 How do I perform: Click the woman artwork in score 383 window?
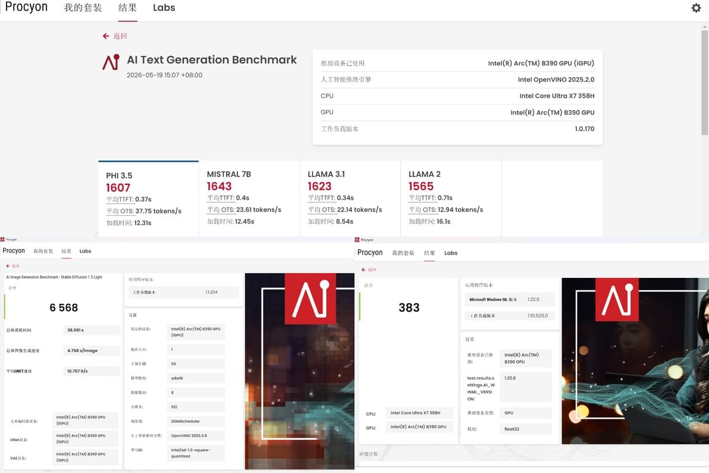point(635,361)
